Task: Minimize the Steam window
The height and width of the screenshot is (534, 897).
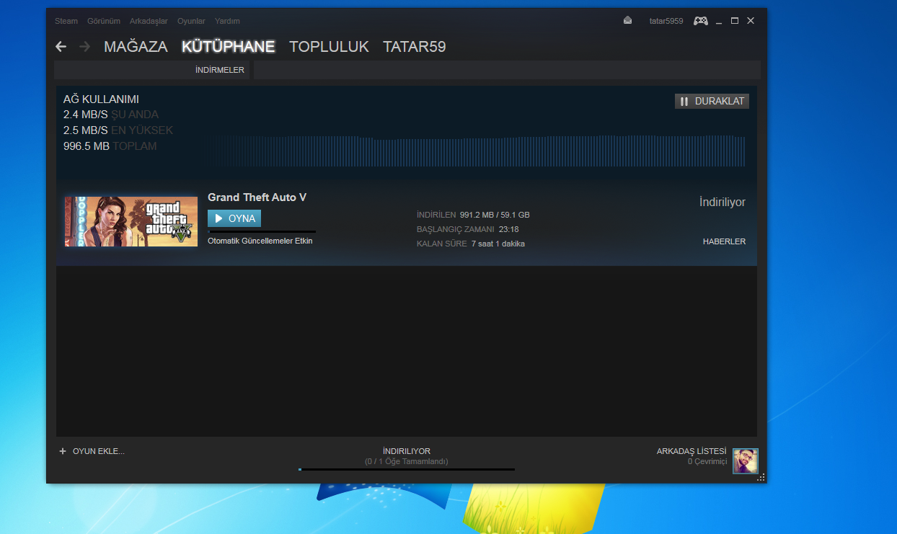Action: coord(720,21)
